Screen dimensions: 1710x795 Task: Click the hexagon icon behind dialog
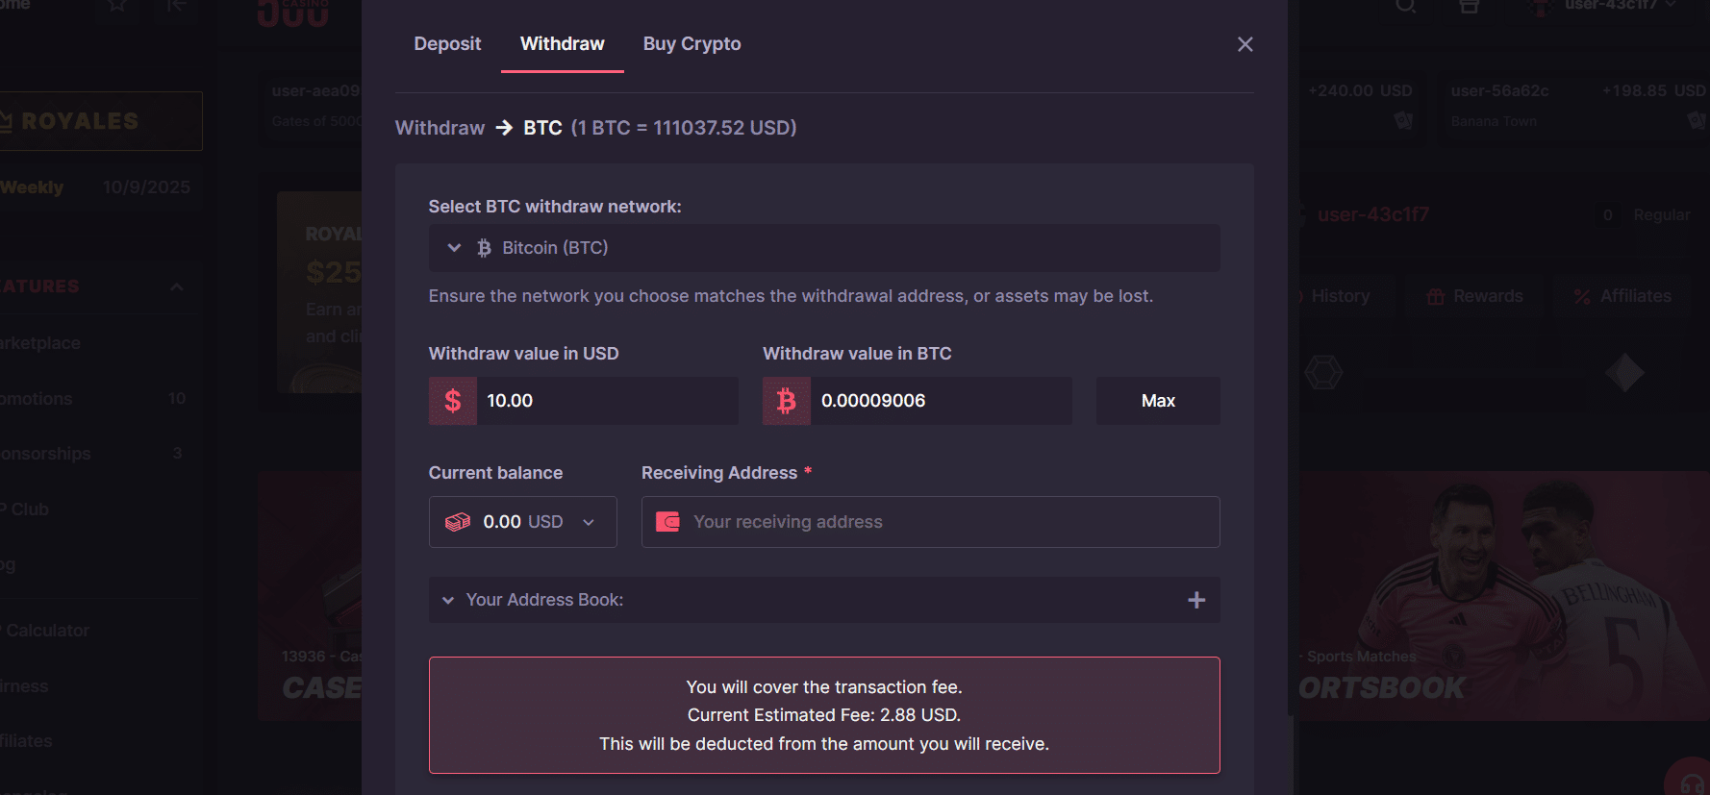coord(1323,372)
